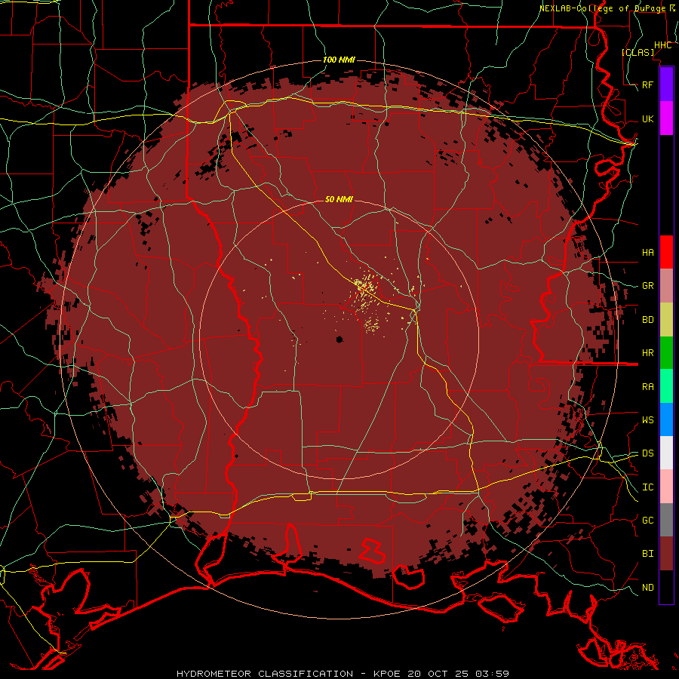Click the purple RF color swatch in legend
Viewport: 679px width, 679px height.
click(x=666, y=84)
